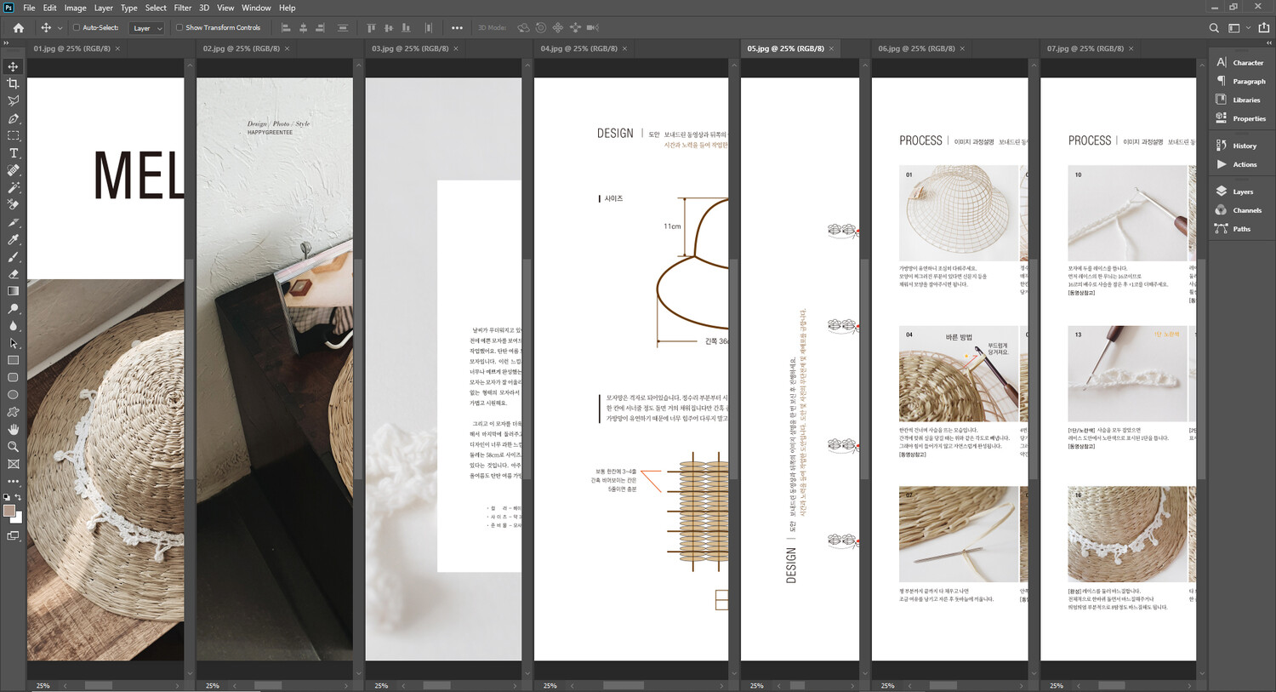Activate the Hand tool
1276x692 pixels.
[13, 430]
